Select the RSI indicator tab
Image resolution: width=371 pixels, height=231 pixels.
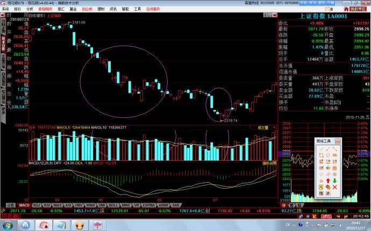tap(47, 205)
